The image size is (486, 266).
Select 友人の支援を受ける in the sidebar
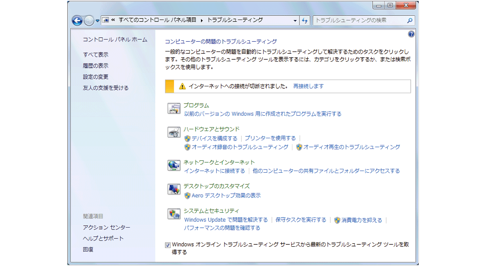click(x=106, y=88)
